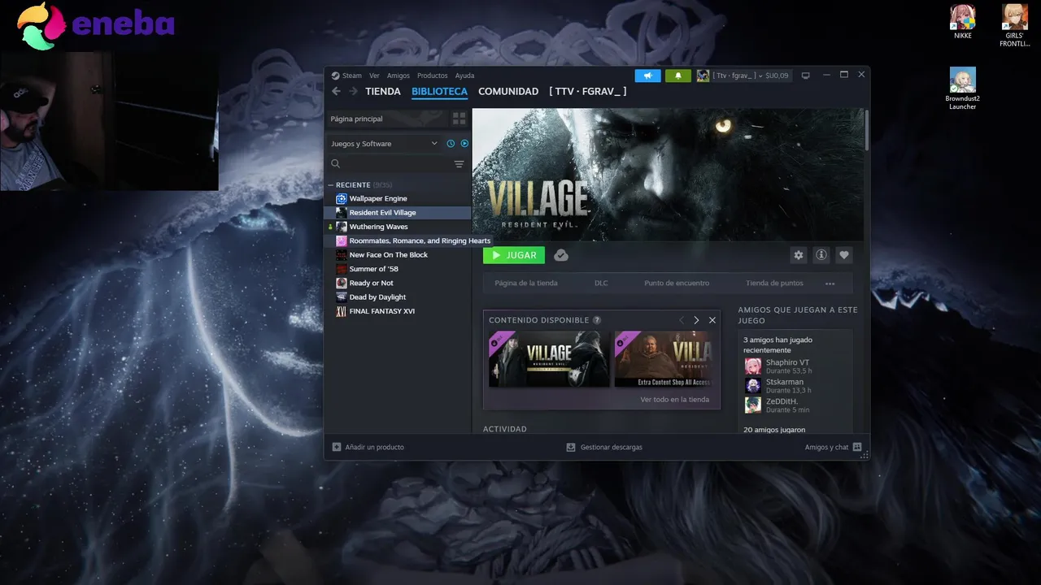Open the Steam announcements megaphone button
The height and width of the screenshot is (585, 1041).
point(647,76)
